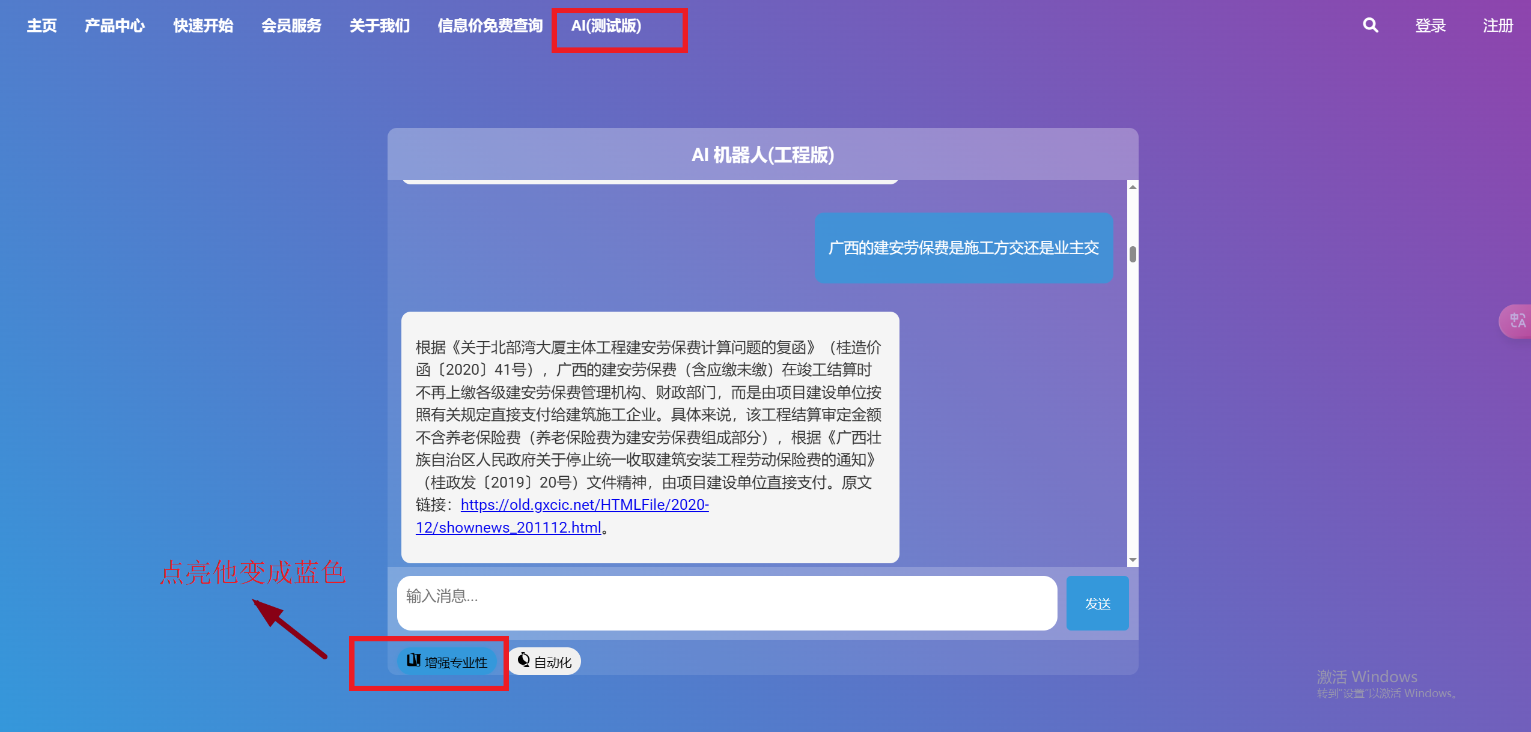Click the answer text starting 根据《关于北部湾大厦
The width and height of the screenshot is (1531, 732).
[650, 437]
